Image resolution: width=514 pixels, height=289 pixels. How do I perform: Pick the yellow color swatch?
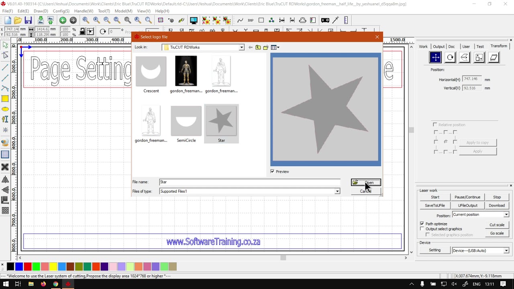pyautogui.click(x=53, y=267)
